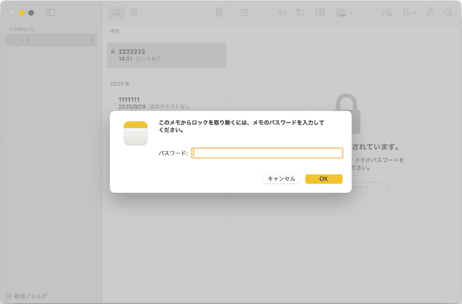
Task: Insert a checklist using toolbar icon
Action: point(301,12)
